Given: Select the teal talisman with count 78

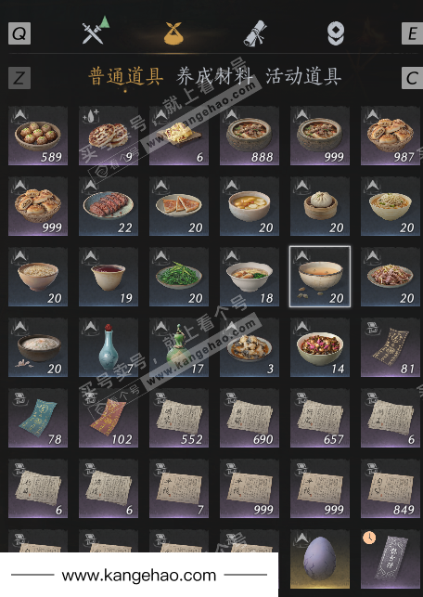Looking at the screenshot, I should pyautogui.click(x=38, y=418).
